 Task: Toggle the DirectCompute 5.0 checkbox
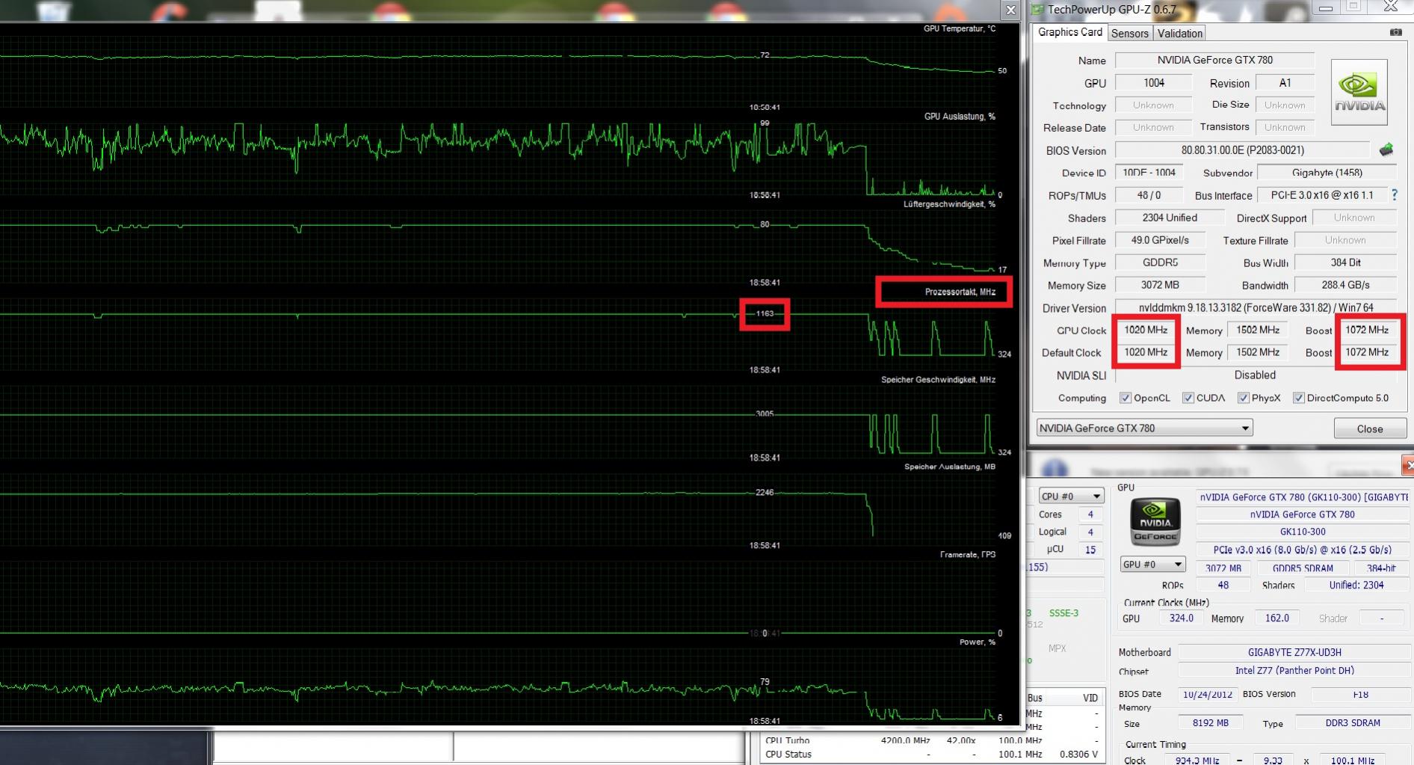click(1298, 398)
